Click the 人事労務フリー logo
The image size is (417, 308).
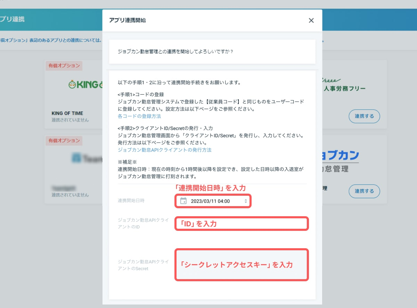pyautogui.click(x=344, y=84)
